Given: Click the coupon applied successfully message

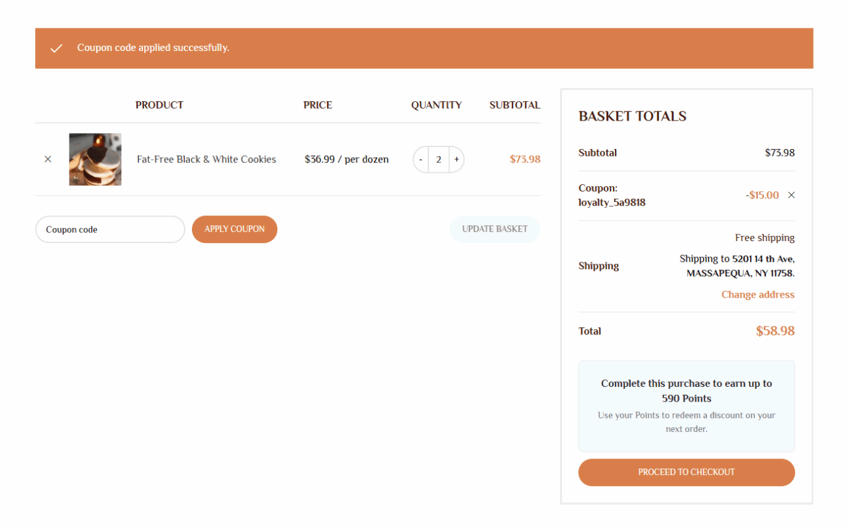Looking at the screenshot, I should (x=153, y=48).
